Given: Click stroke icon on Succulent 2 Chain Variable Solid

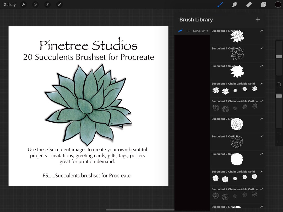Looking at the screenshot, I should 262,171.
